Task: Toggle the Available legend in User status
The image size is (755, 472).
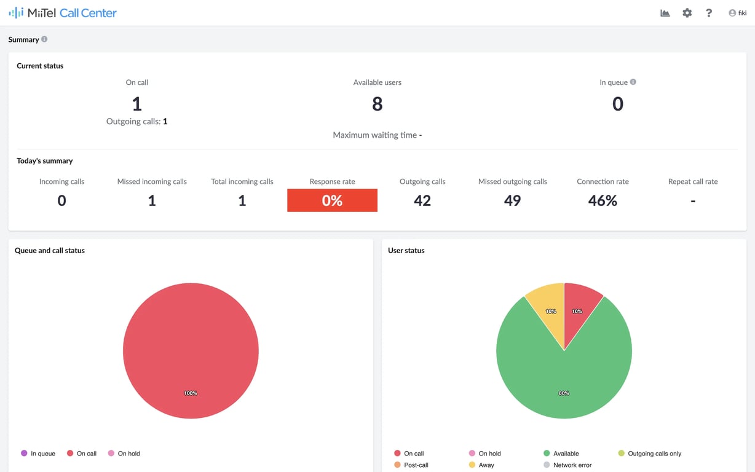Action: click(561, 454)
